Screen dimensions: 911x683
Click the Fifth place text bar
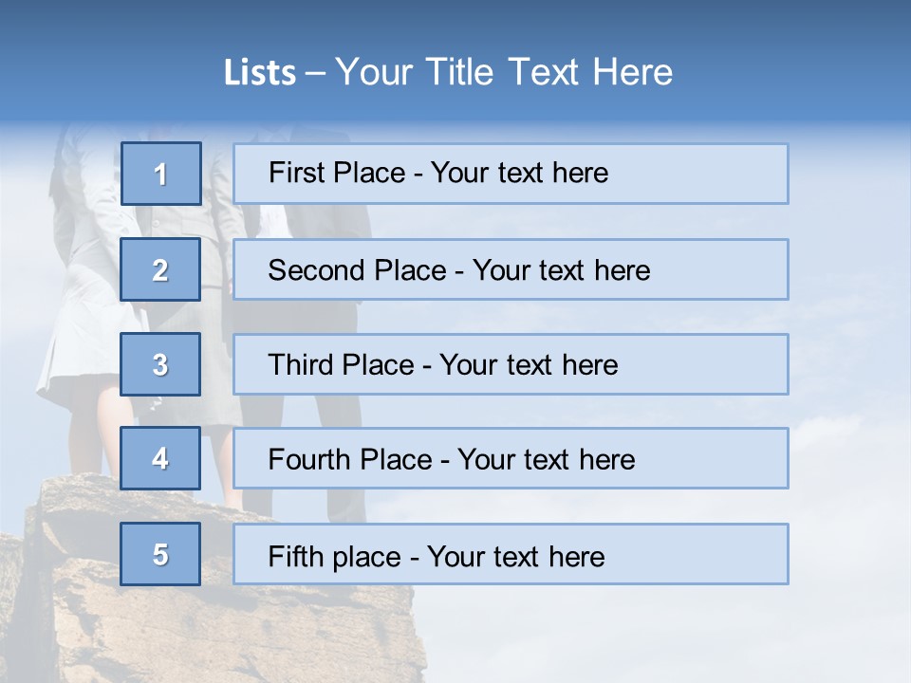pos(511,554)
